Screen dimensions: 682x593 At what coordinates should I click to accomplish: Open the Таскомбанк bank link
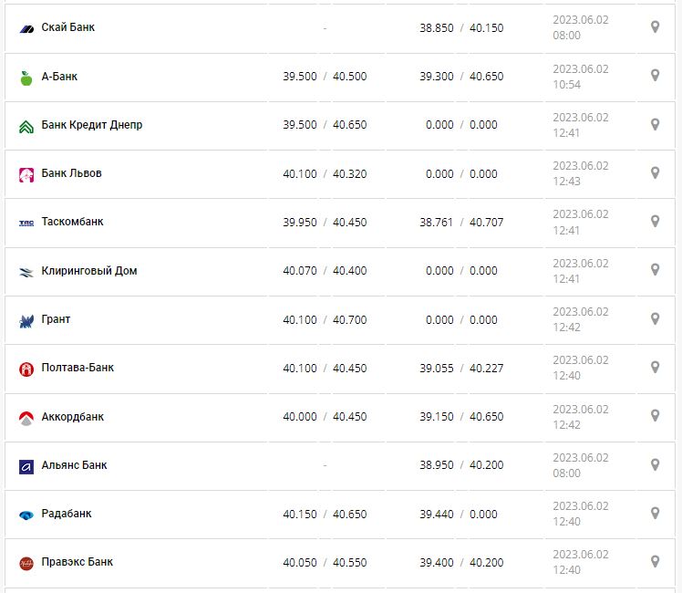tap(72, 222)
